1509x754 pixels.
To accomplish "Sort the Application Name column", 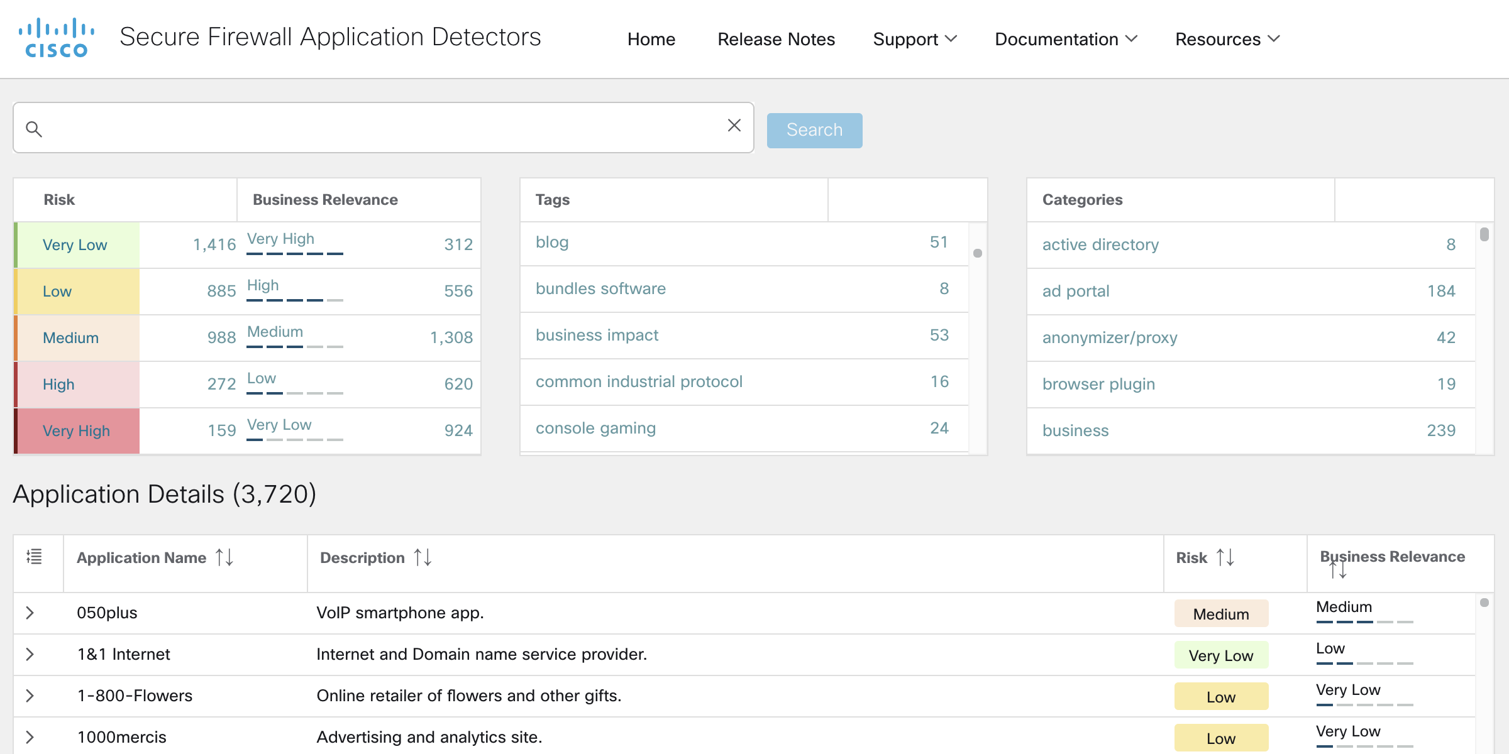I will click(224, 557).
